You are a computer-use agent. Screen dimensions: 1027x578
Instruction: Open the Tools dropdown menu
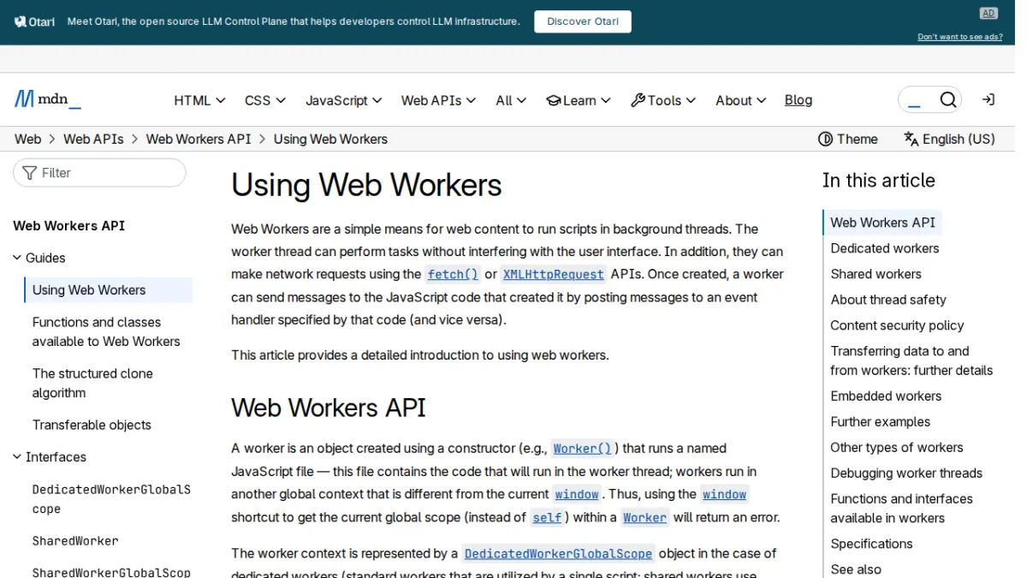663,100
